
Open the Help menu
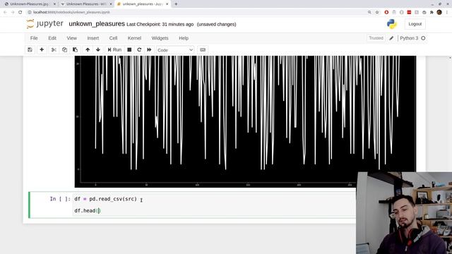[x=184, y=38]
